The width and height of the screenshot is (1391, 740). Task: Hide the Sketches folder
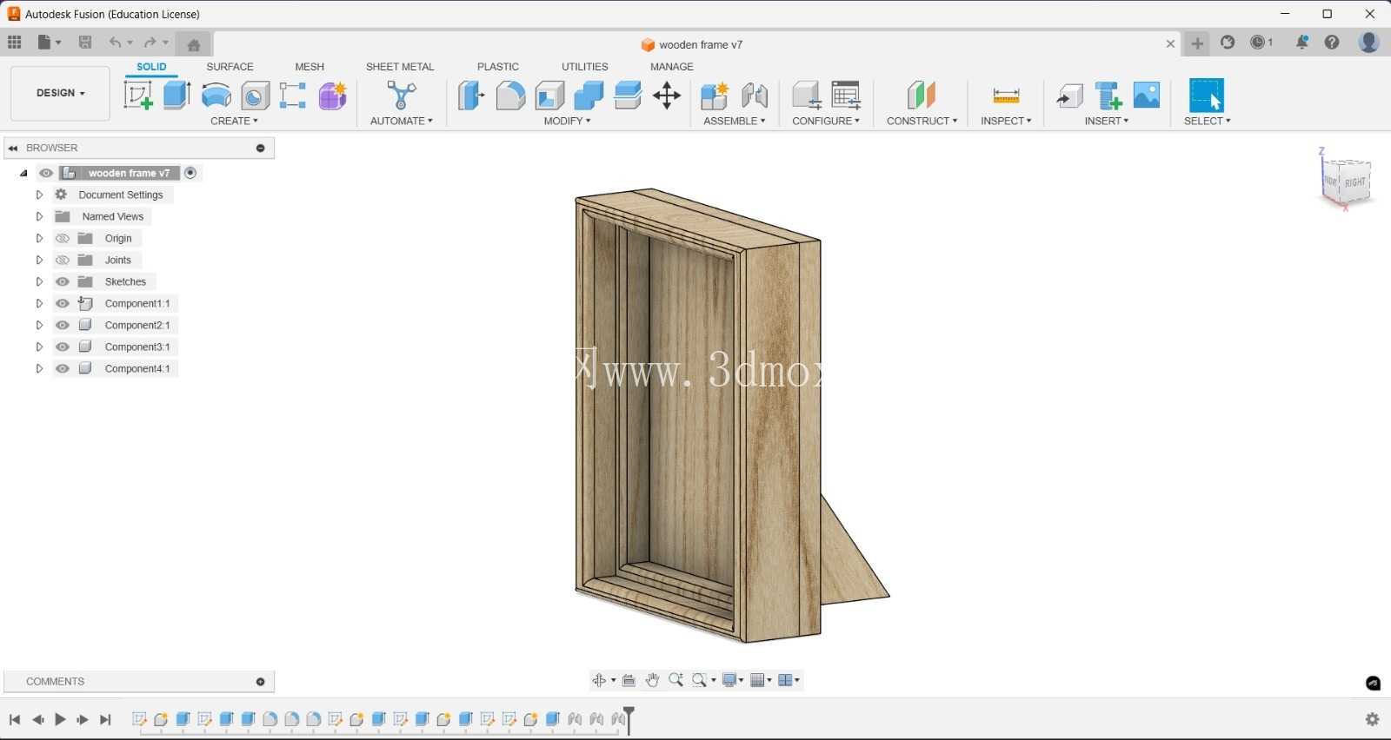63,281
